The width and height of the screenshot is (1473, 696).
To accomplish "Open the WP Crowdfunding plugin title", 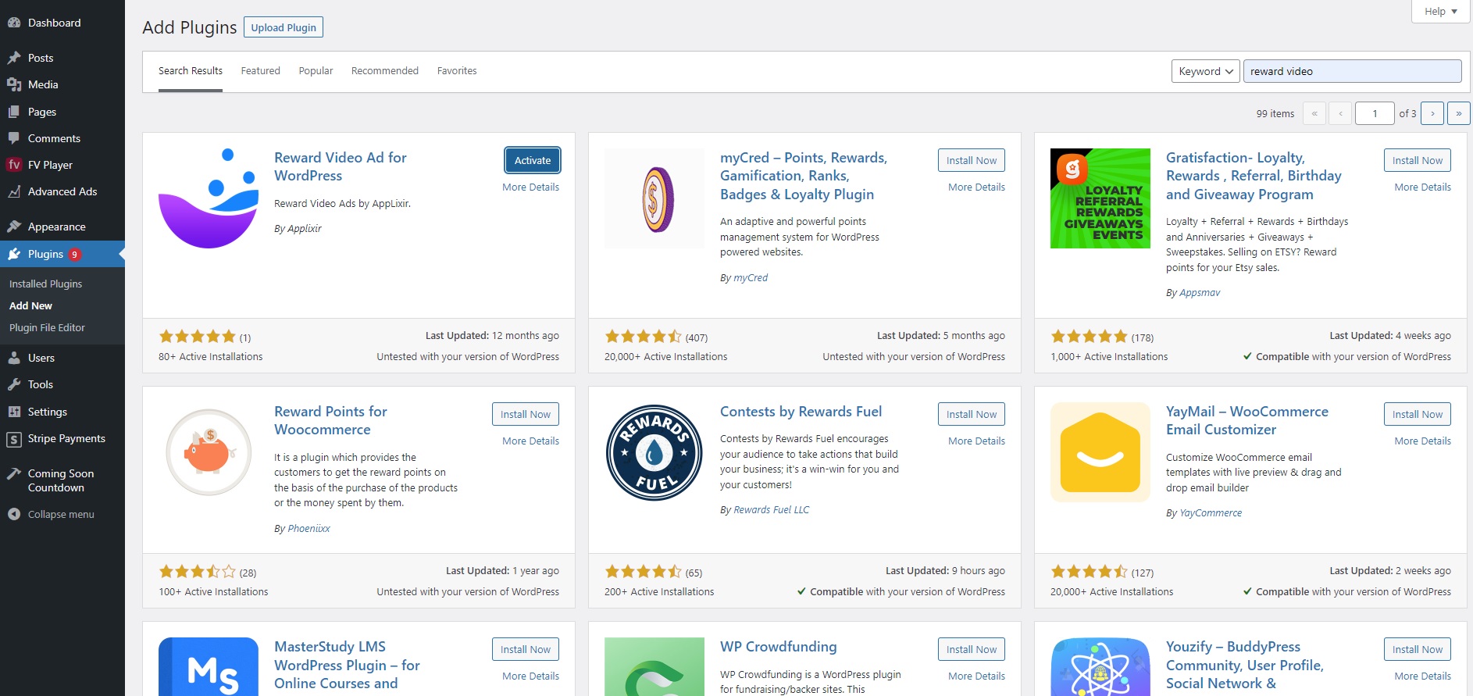I will click(x=778, y=647).
